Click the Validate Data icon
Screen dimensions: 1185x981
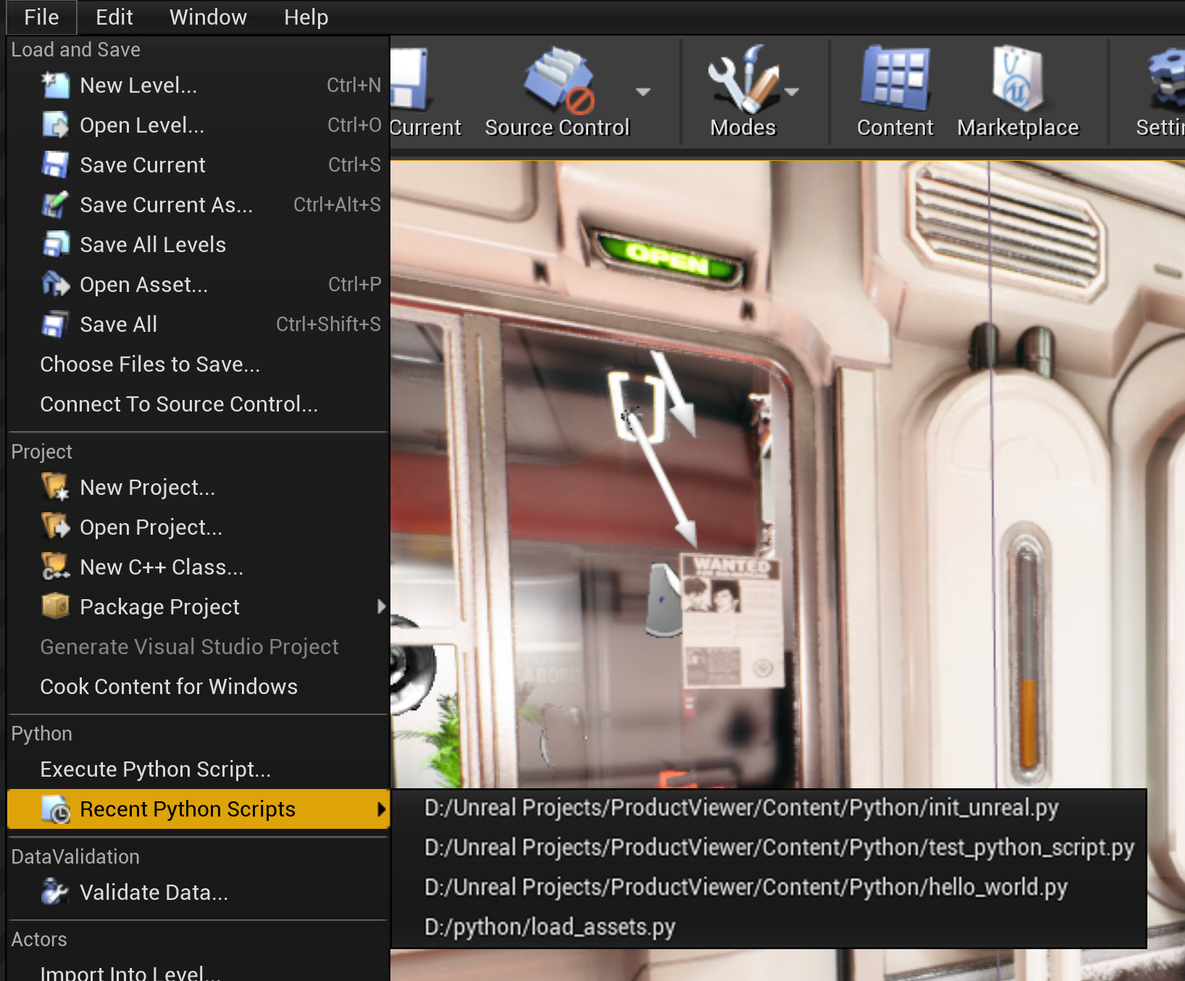click(x=55, y=893)
